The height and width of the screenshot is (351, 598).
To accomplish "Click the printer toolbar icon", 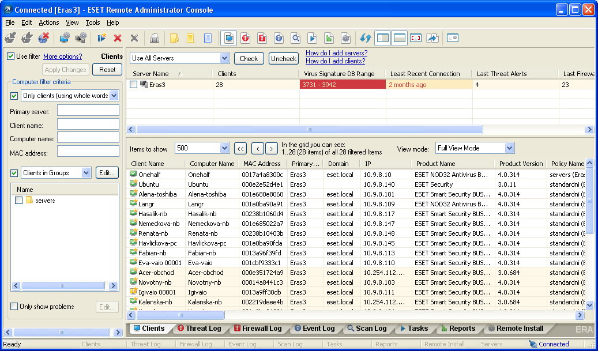I will (x=154, y=38).
